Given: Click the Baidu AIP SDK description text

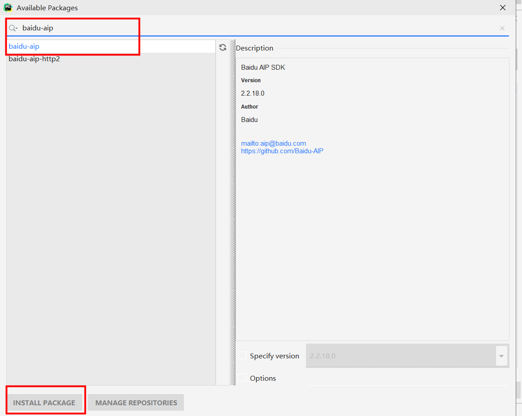Looking at the screenshot, I should 263,67.
